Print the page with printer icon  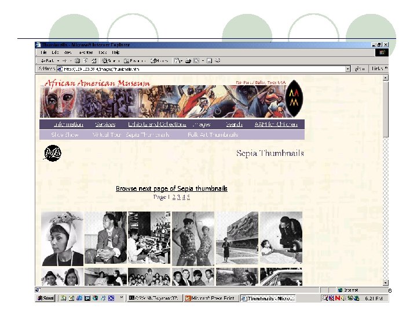click(188, 61)
